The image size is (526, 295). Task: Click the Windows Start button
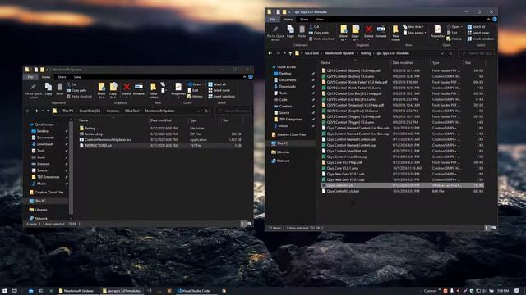(x=5, y=291)
